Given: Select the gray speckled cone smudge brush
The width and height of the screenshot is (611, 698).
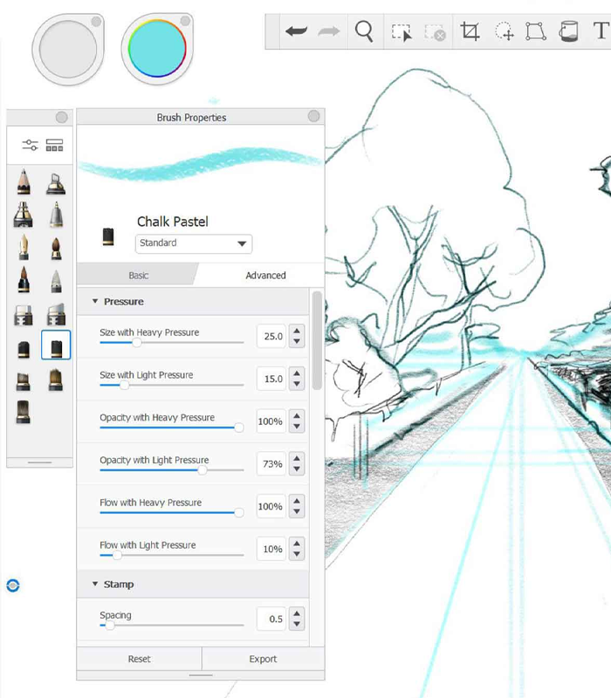Looking at the screenshot, I should [56, 281].
